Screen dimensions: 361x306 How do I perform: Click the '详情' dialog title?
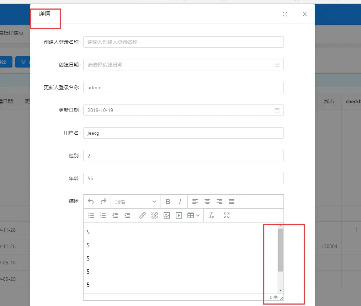[44, 14]
